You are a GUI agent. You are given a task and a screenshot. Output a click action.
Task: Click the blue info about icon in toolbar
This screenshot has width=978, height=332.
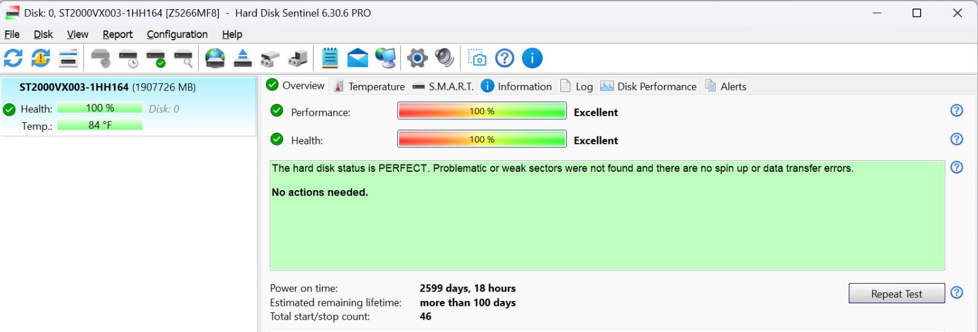click(x=532, y=58)
